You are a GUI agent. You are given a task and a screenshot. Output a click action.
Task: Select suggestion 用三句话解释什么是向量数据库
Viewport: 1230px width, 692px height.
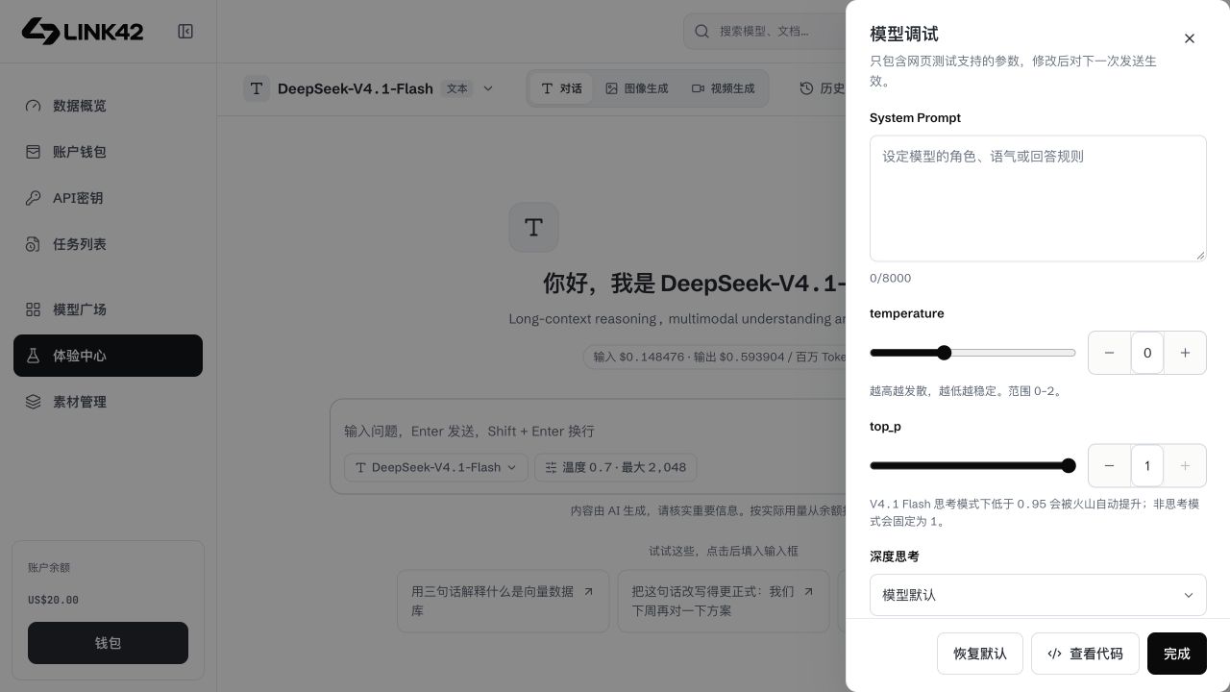click(504, 601)
